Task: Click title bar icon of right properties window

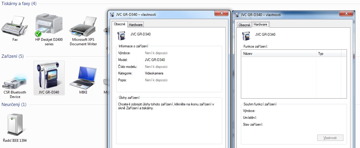Action: click(x=237, y=15)
